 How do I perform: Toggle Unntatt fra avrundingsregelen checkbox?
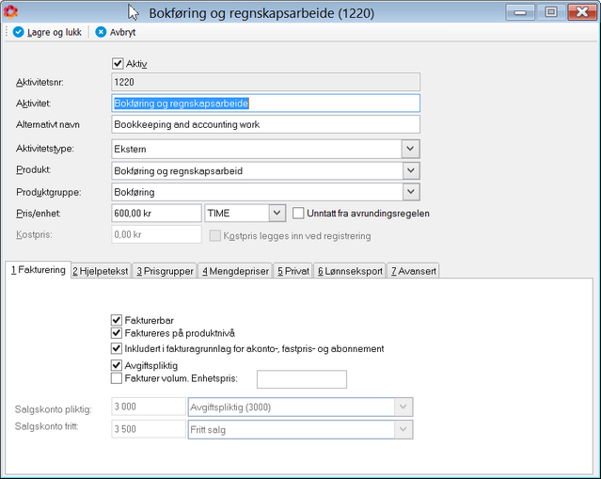click(298, 214)
